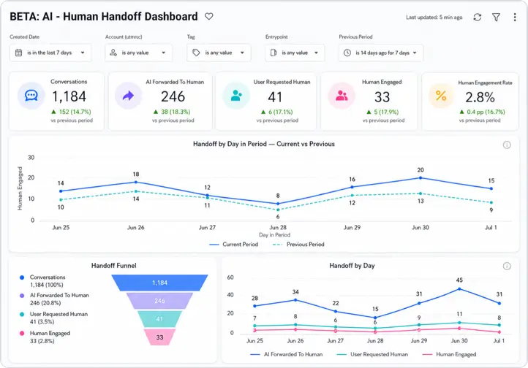
Task: Toggle Human Engaged legend in Handoff by Day
Action: [x=449, y=354]
